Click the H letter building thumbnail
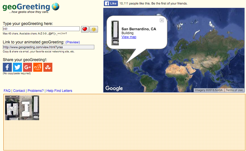This screenshot has height=151, width=246. pyautogui.click(x=12, y=108)
